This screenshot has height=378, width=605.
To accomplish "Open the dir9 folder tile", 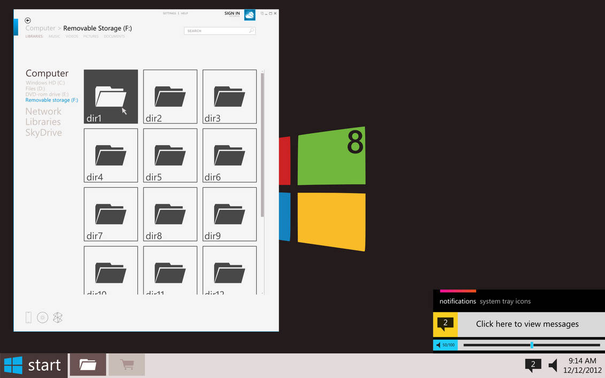I will 229,214.
